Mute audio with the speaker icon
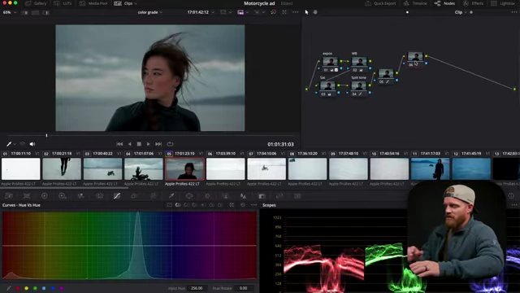Image resolution: width=520 pixels, height=293 pixels. [x=32, y=144]
